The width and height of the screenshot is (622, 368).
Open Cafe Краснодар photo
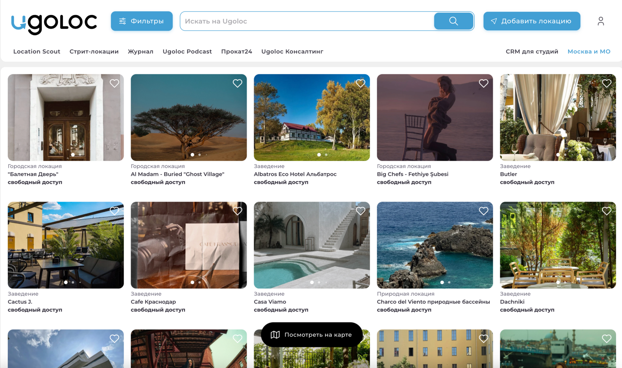[x=189, y=245]
